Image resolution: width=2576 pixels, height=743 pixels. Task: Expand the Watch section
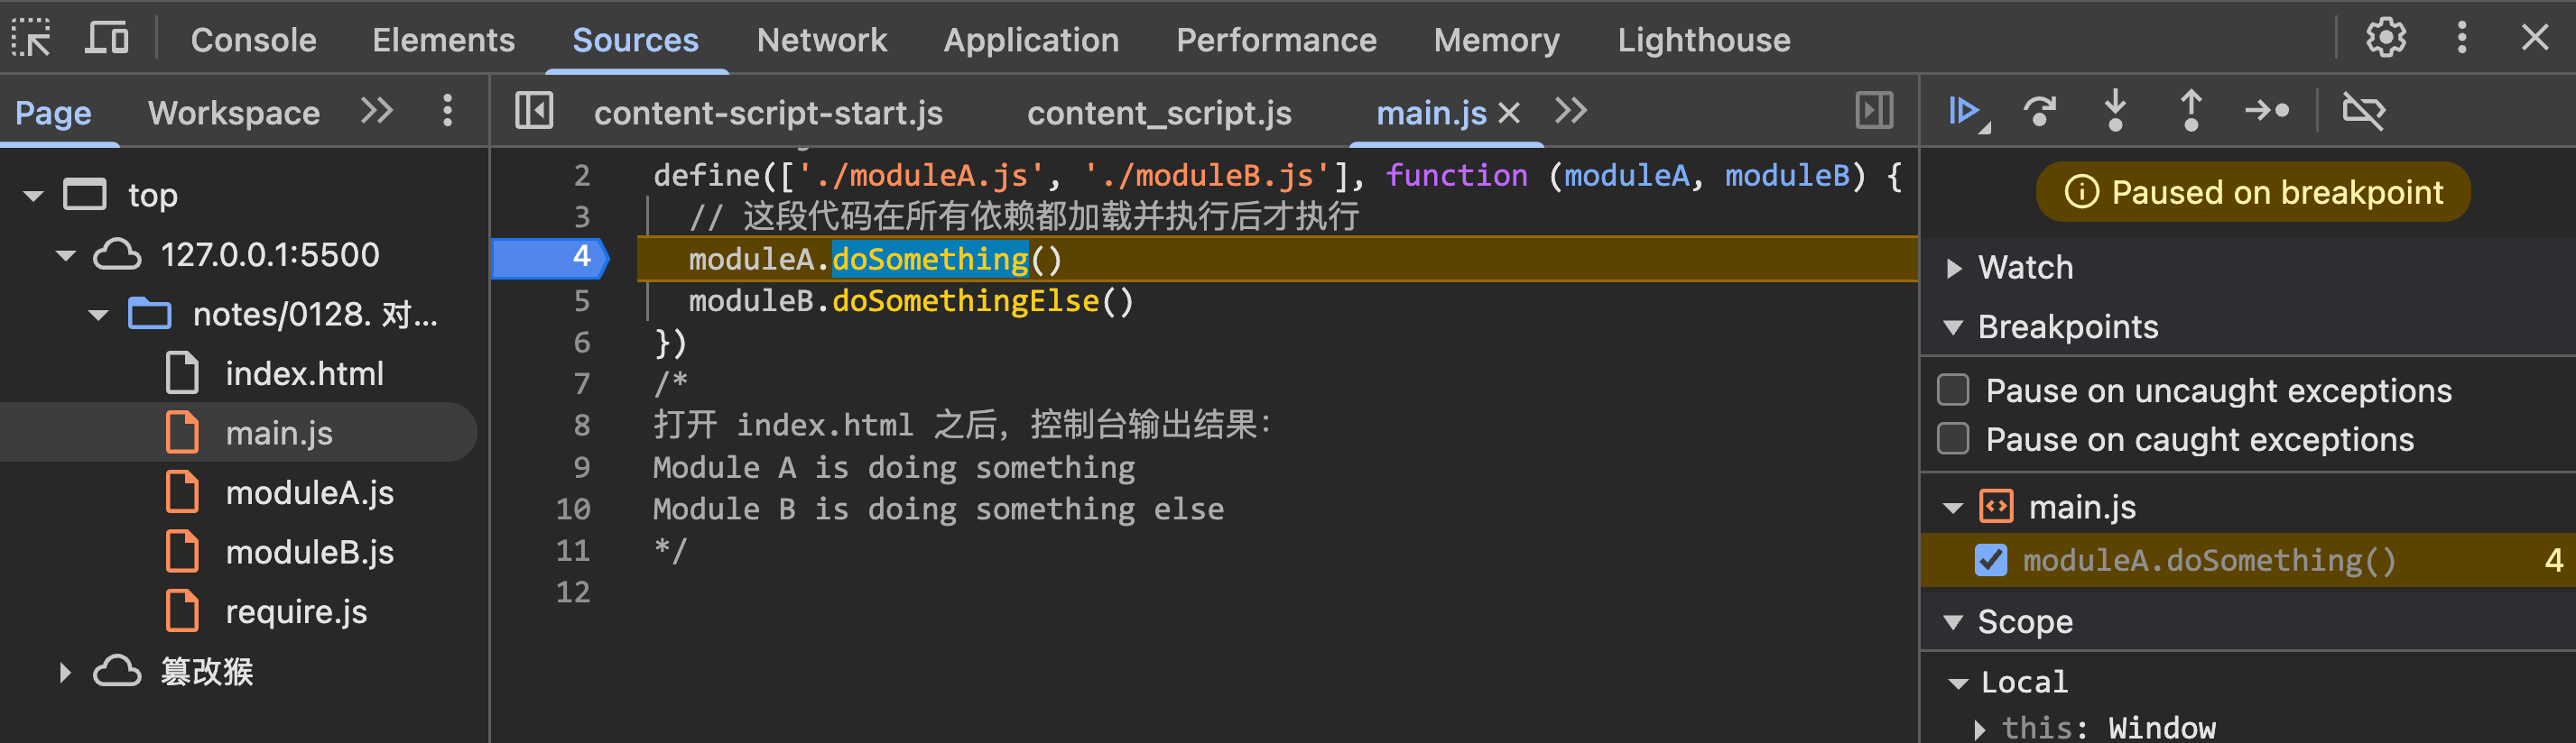(x=1954, y=268)
